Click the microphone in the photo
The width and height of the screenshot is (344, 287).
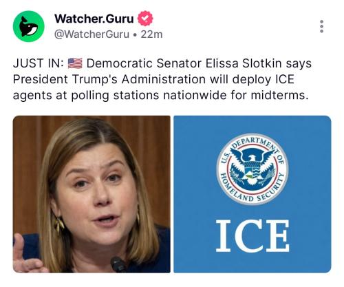click(118, 264)
